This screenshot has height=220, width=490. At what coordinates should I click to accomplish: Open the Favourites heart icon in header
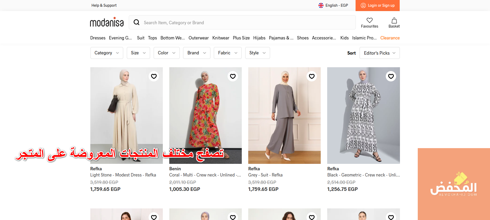coord(369,20)
